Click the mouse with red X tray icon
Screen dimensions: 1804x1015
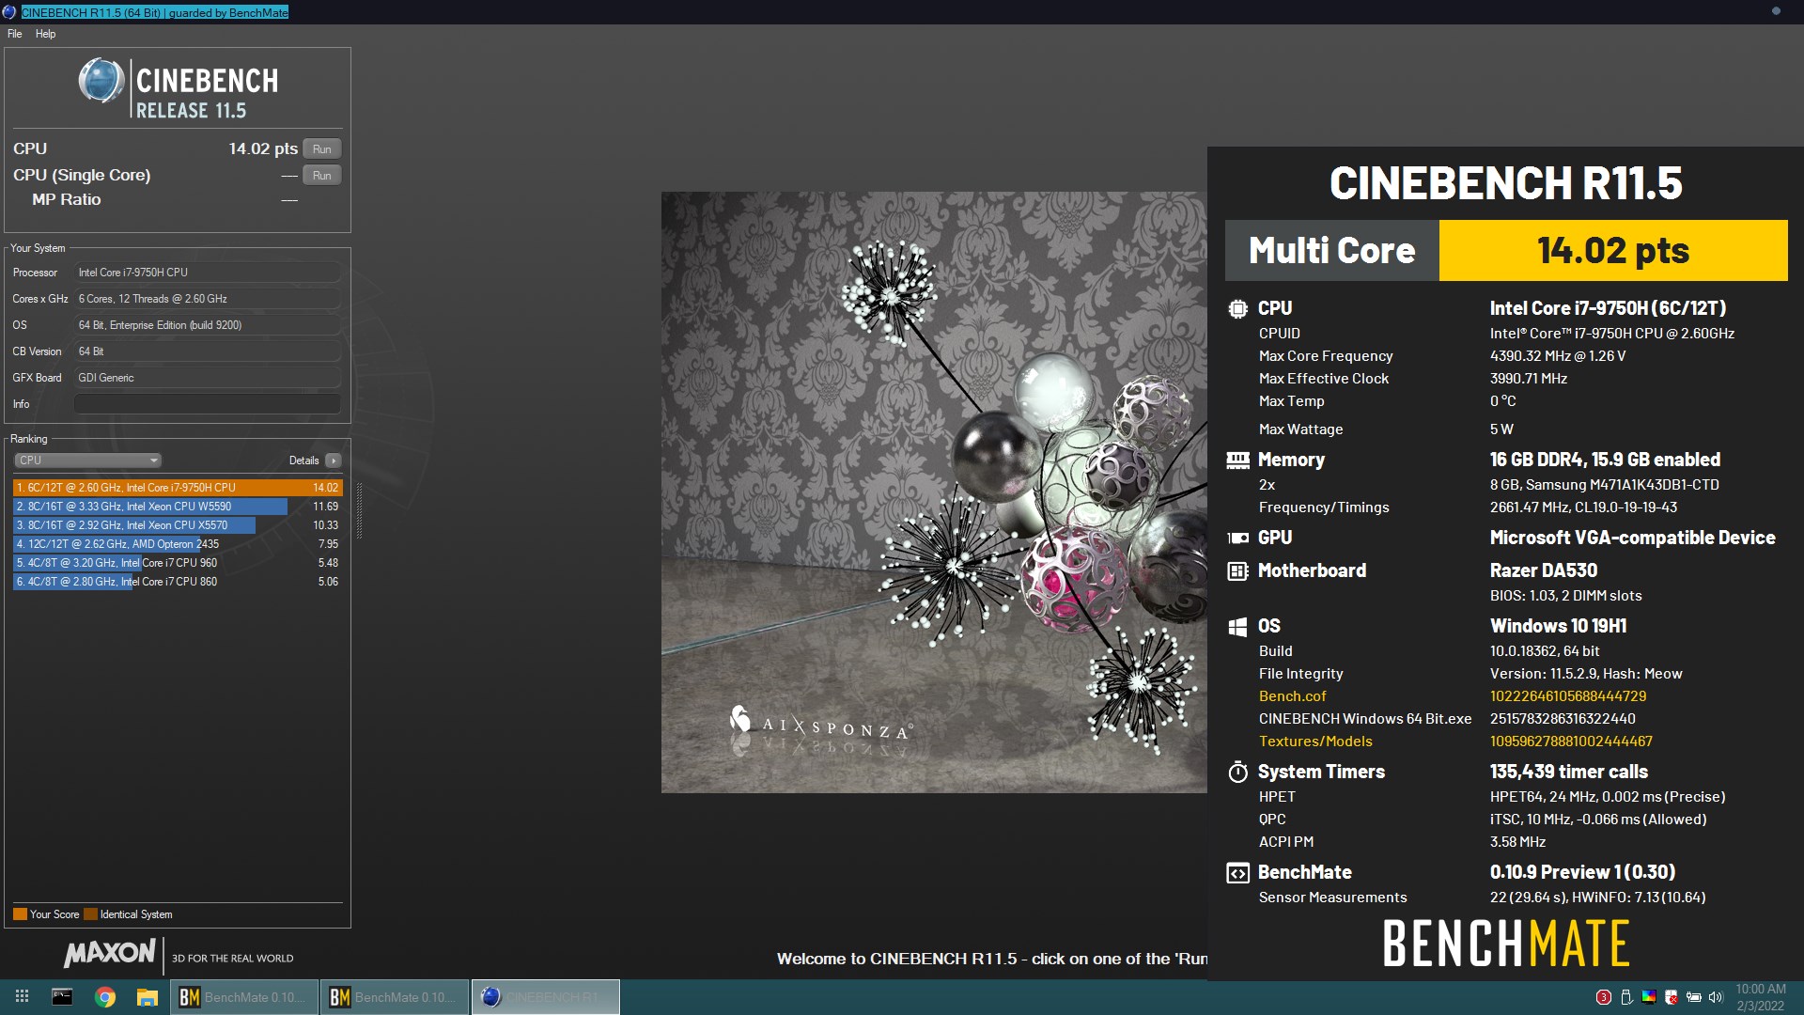coord(1672,997)
